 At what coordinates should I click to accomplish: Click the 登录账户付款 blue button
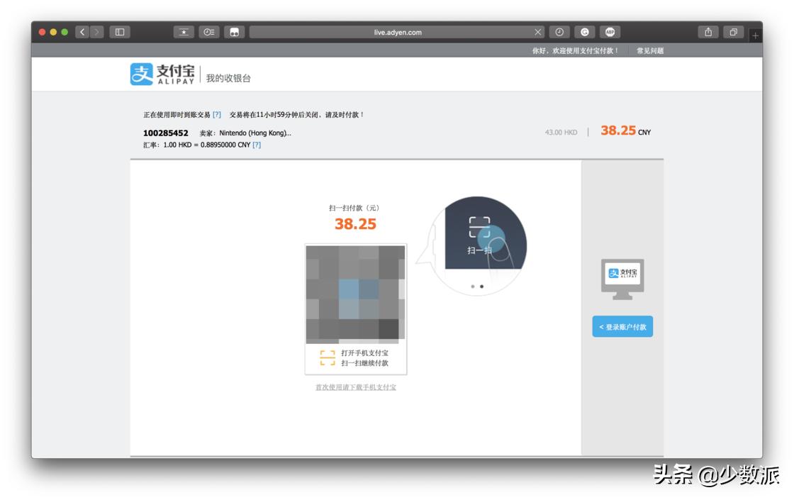(x=623, y=326)
